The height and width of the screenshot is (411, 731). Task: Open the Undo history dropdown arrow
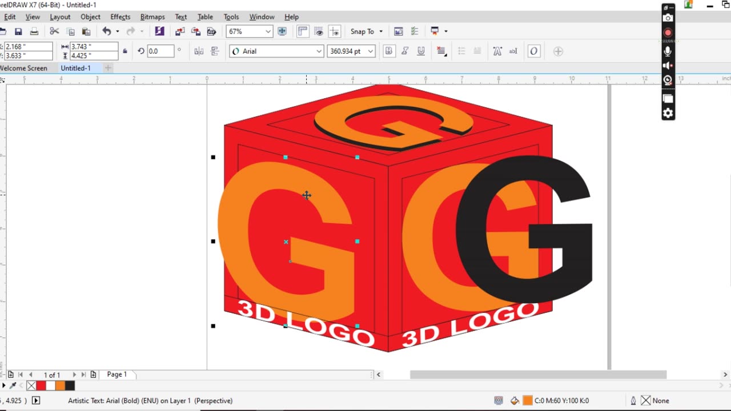(x=117, y=32)
